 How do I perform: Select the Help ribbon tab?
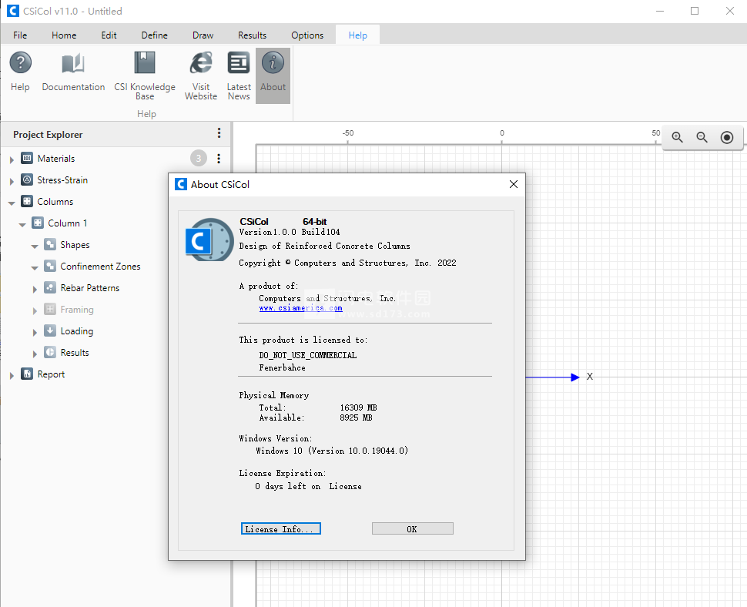click(358, 35)
